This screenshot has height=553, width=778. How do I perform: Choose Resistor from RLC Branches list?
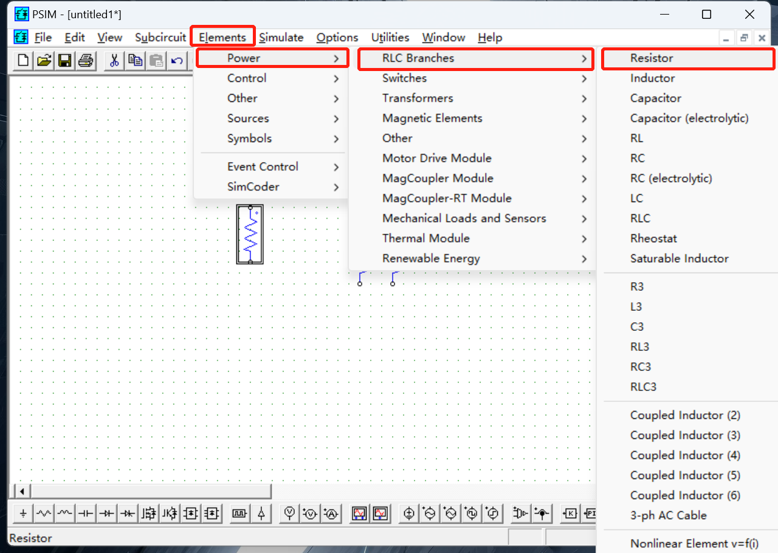pos(689,58)
